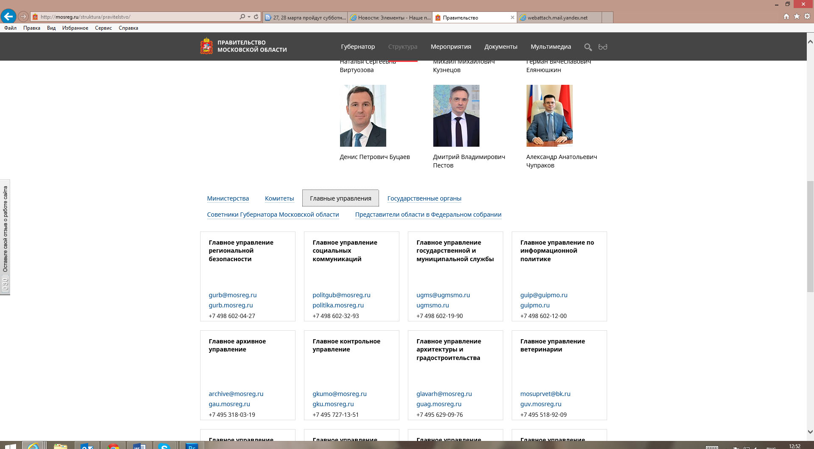Image resolution: width=814 pixels, height=449 pixels.
Task: Select the Министерства category tab
Action: [x=228, y=198]
